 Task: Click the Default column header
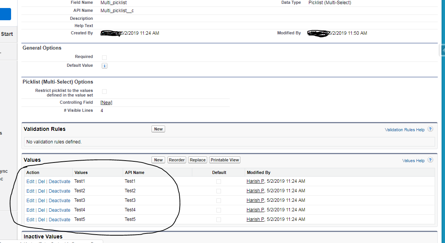coord(219,172)
